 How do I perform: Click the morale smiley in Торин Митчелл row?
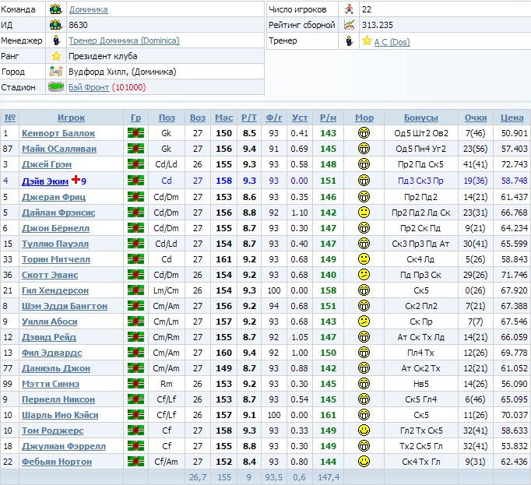coord(364,259)
